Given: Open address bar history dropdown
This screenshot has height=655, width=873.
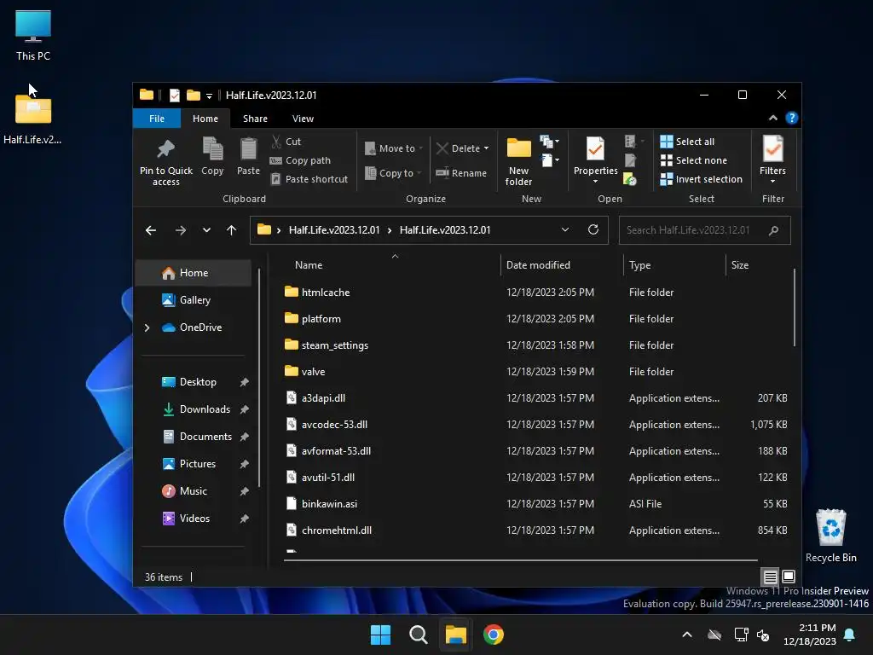Looking at the screenshot, I should coord(565,230).
